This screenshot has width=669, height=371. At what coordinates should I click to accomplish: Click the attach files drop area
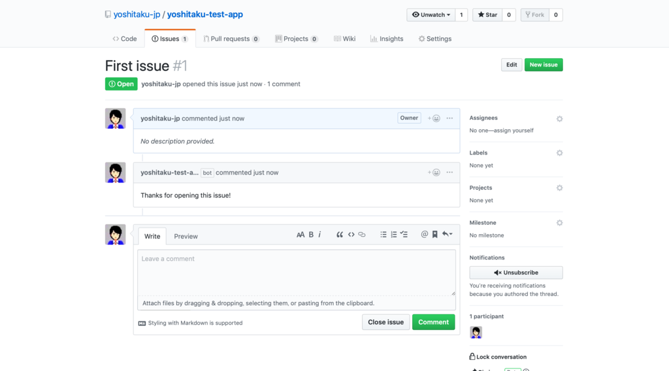point(297,303)
